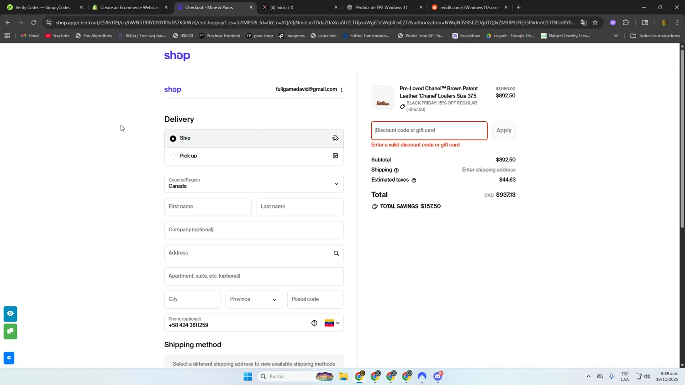The width and height of the screenshot is (685, 385).
Task: Click the volume icon in system tray
Action: [x=647, y=377]
